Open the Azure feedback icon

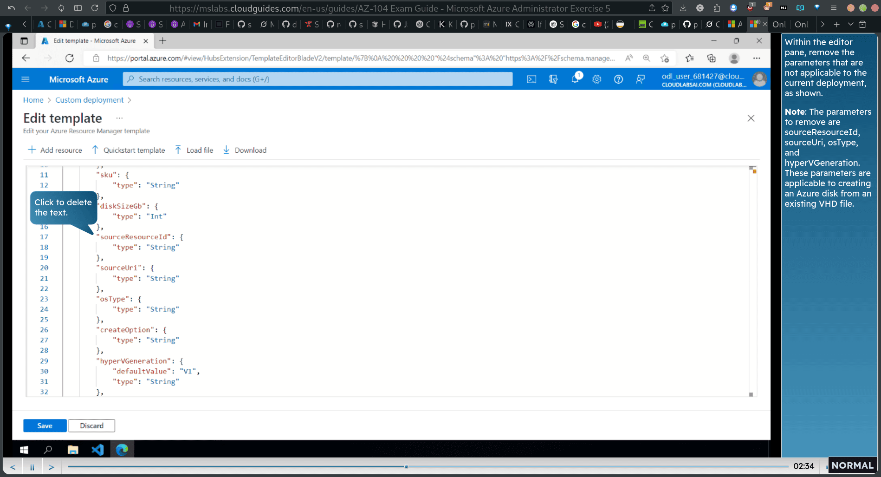[x=640, y=79]
